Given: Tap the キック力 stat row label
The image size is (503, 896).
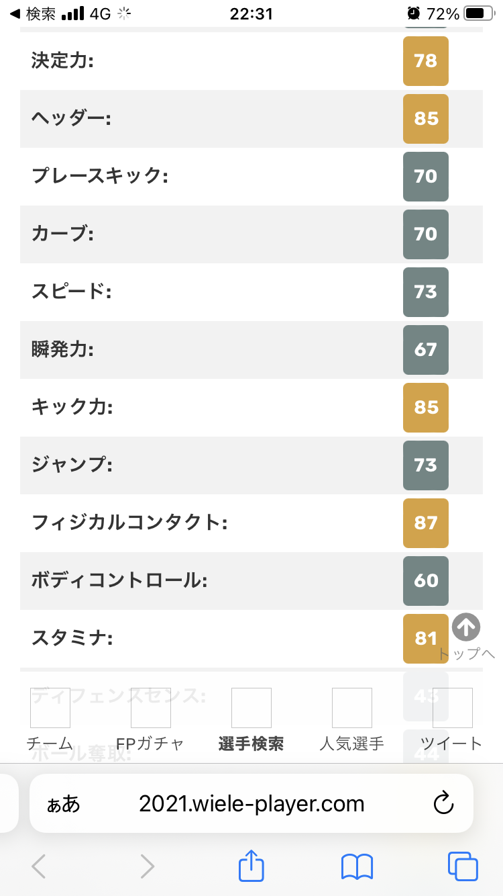Looking at the screenshot, I should [x=72, y=407].
